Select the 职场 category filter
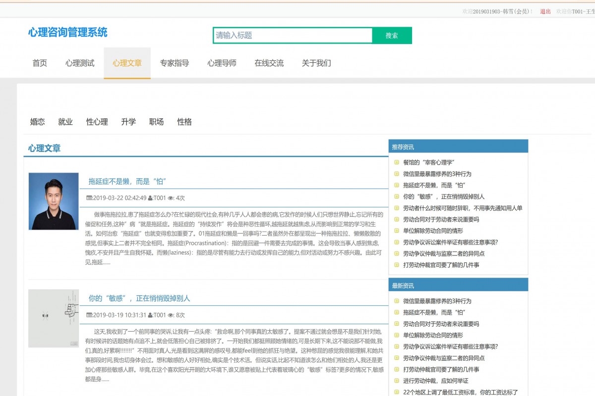The height and width of the screenshot is (396, 595). pos(156,122)
